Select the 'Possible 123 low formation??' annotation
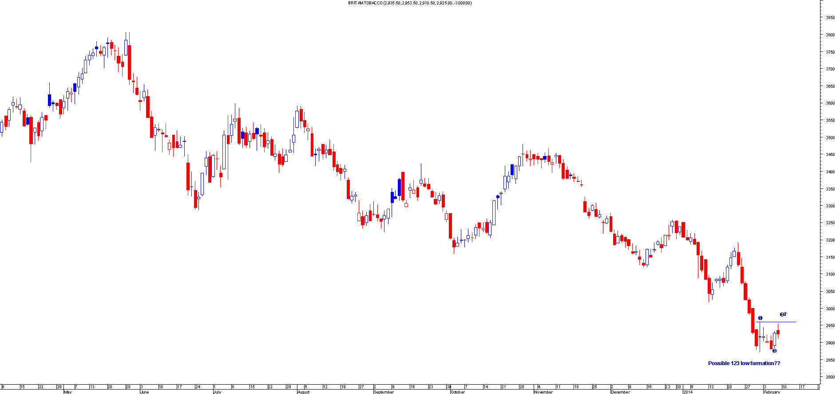The image size is (836, 394). [744, 363]
